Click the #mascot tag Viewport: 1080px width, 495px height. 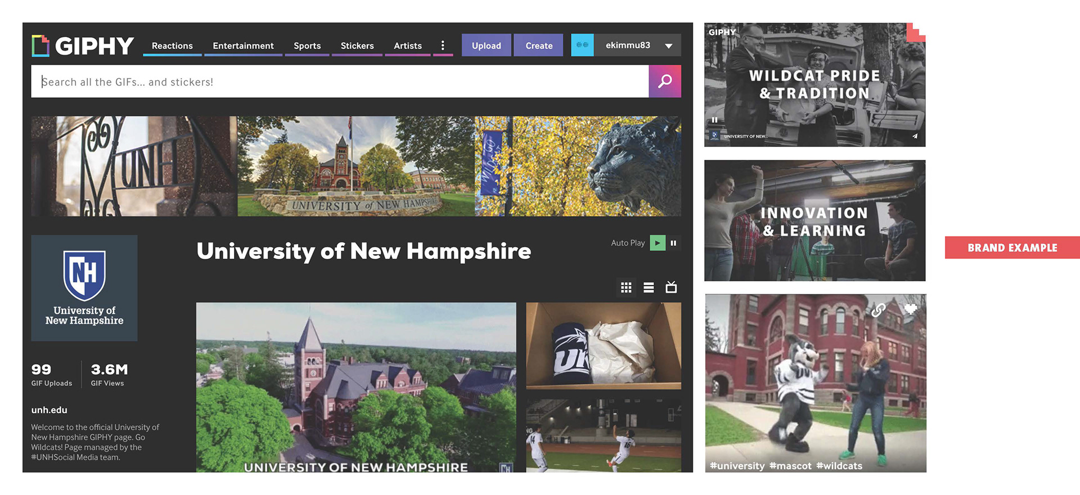coord(790,466)
